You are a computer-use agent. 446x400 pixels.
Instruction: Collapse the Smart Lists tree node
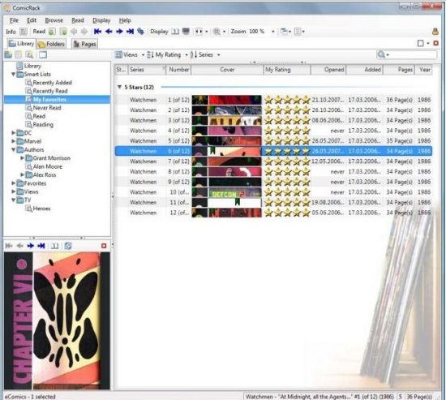pos(13,75)
